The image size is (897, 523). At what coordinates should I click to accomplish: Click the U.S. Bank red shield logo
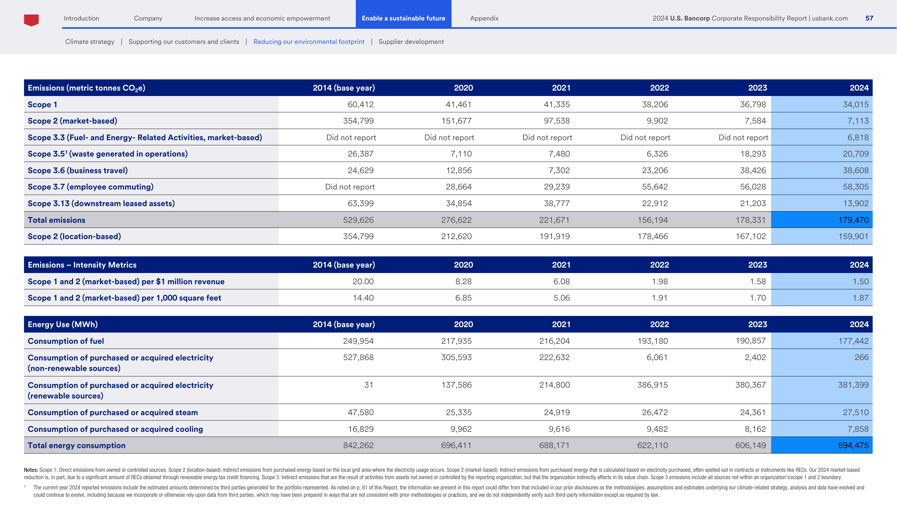click(x=31, y=20)
